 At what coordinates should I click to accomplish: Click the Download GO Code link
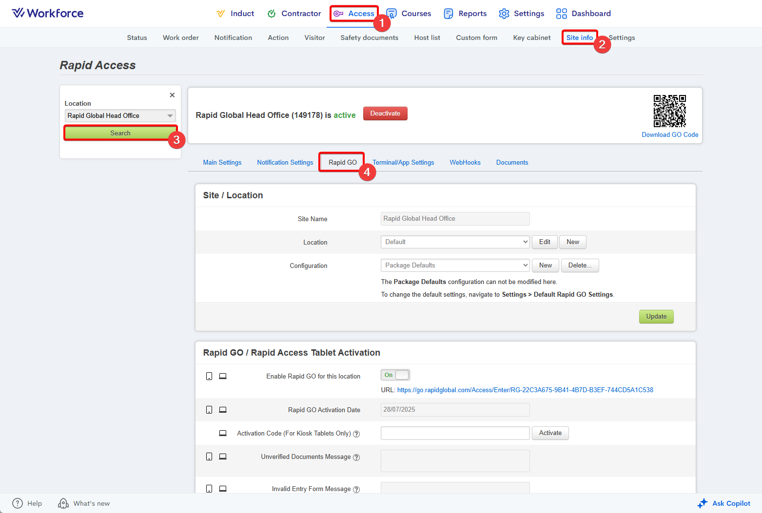669,135
